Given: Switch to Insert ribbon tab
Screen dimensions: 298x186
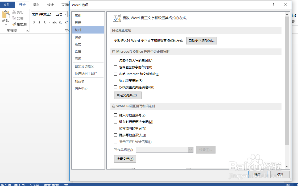Looking at the screenshot, I should [x=36, y=5].
